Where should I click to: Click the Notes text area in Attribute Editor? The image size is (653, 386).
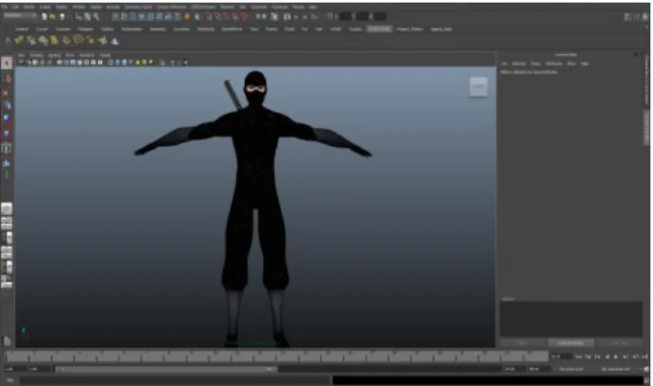pyautogui.click(x=571, y=319)
